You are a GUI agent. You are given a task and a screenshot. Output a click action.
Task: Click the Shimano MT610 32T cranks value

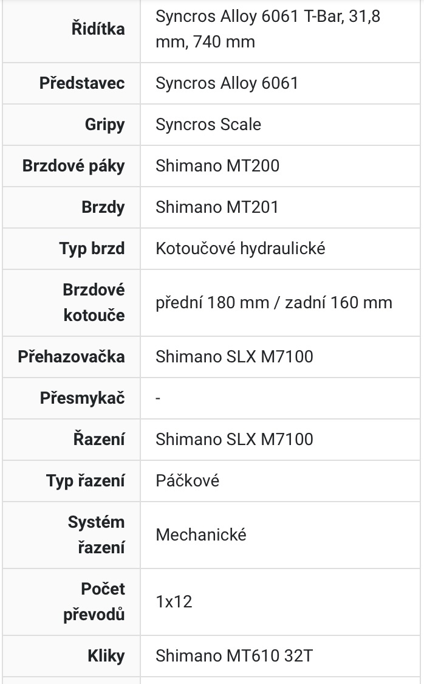(234, 655)
